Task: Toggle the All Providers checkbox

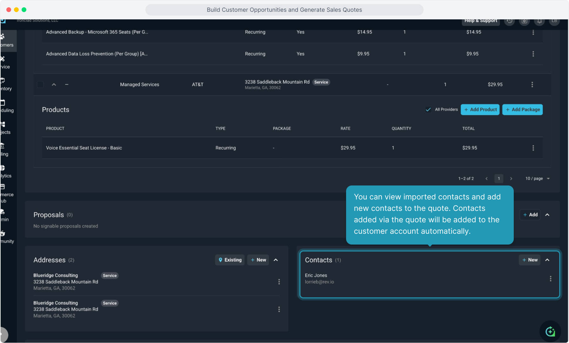Action: click(428, 110)
